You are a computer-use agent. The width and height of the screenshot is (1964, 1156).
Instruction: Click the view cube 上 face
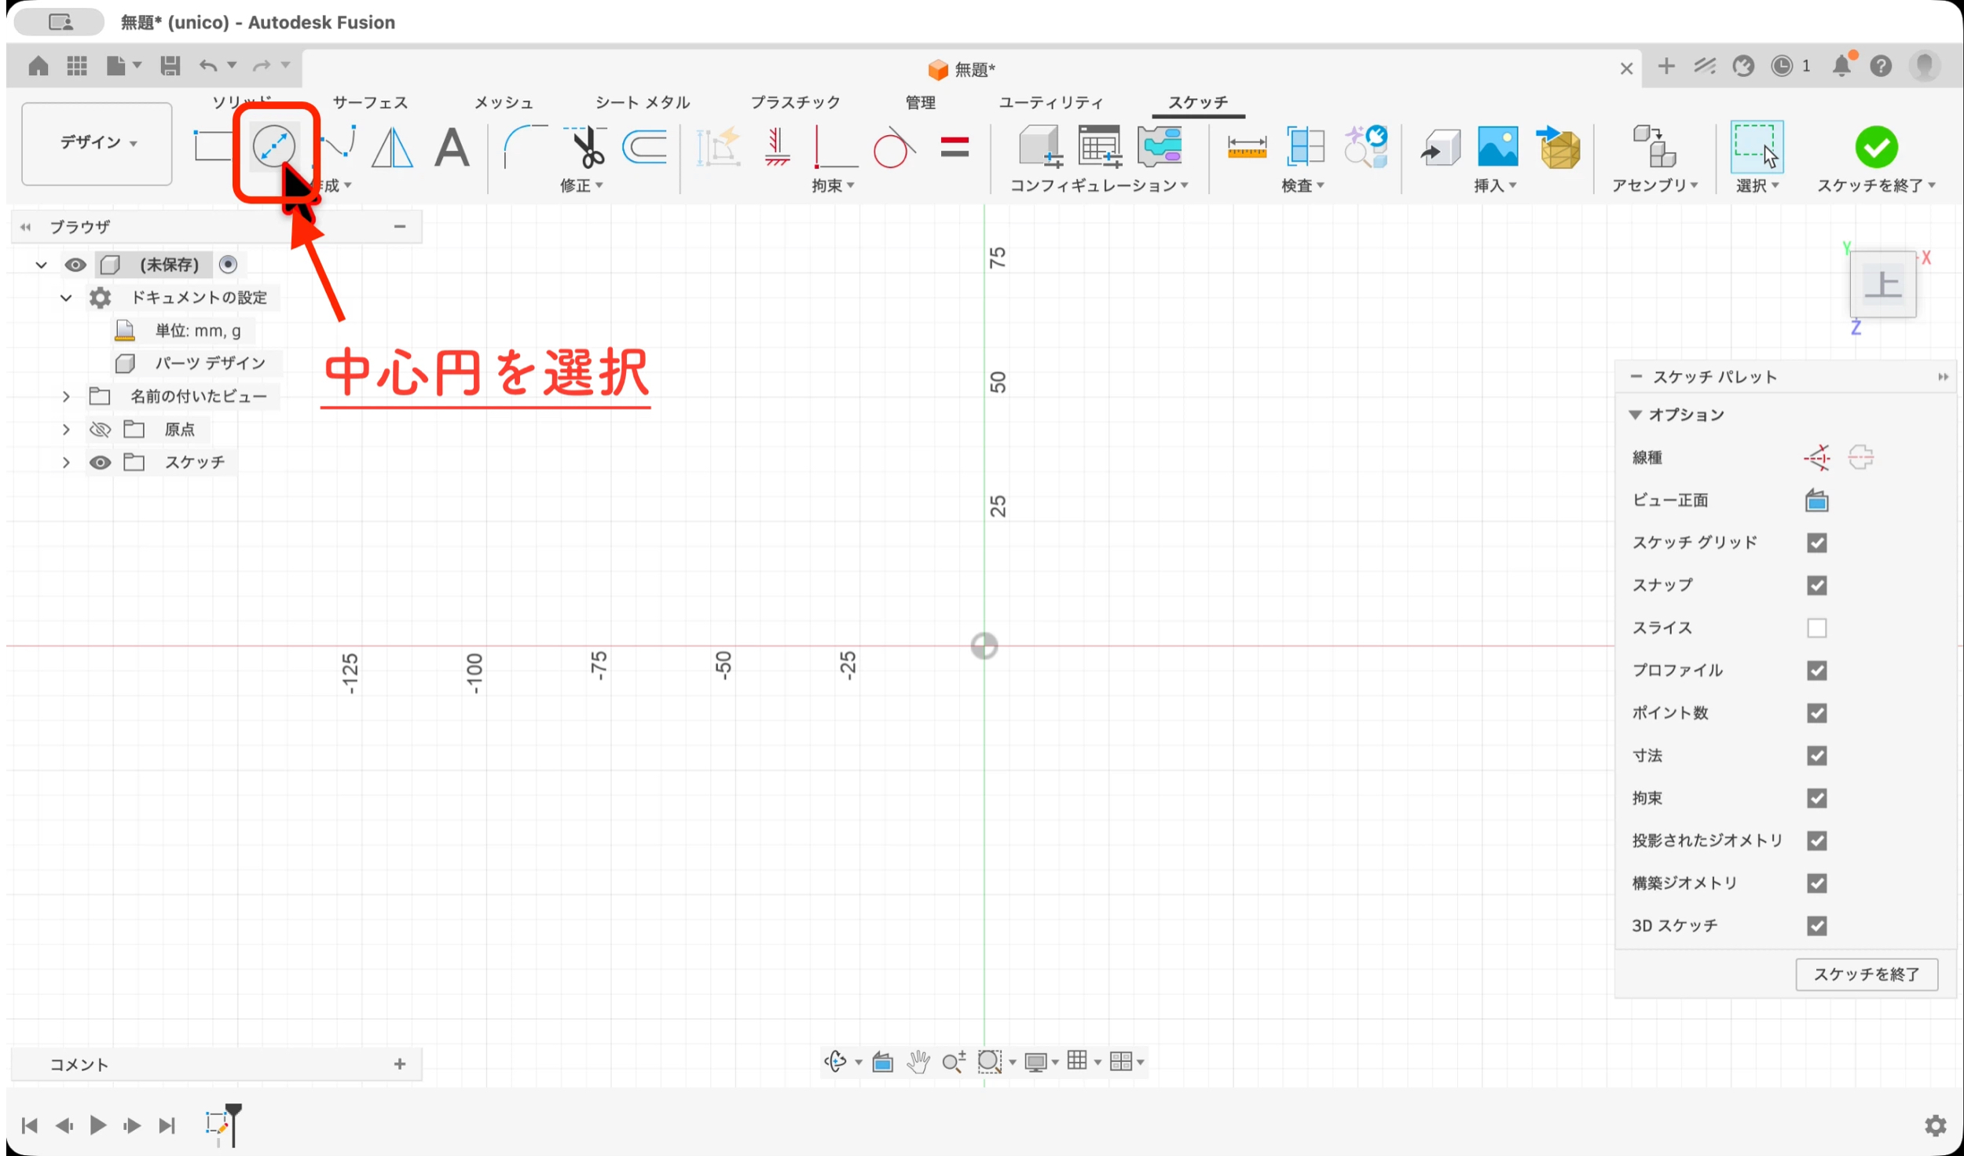(1882, 284)
